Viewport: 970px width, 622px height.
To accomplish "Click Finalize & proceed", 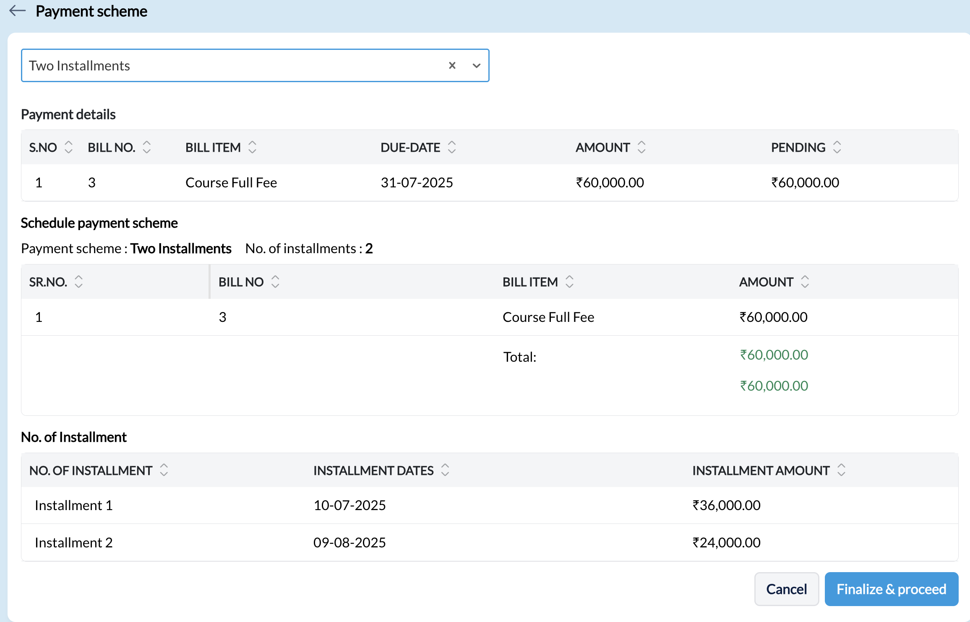I will pyautogui.click(x=891, y=589).
